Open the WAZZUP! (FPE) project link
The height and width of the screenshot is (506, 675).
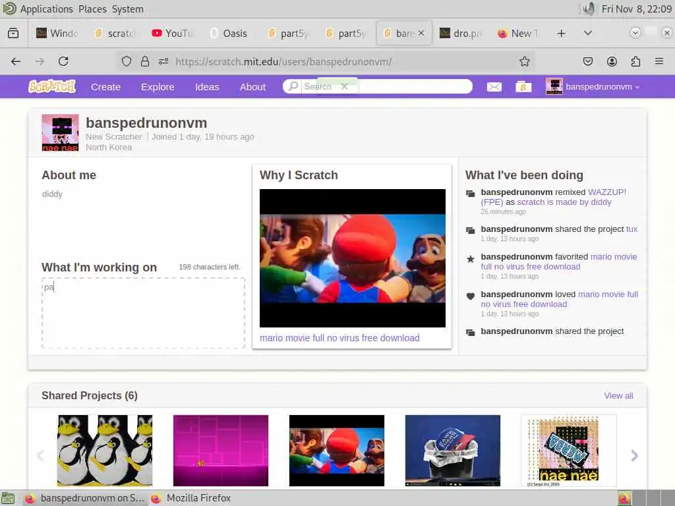[554, 197]
